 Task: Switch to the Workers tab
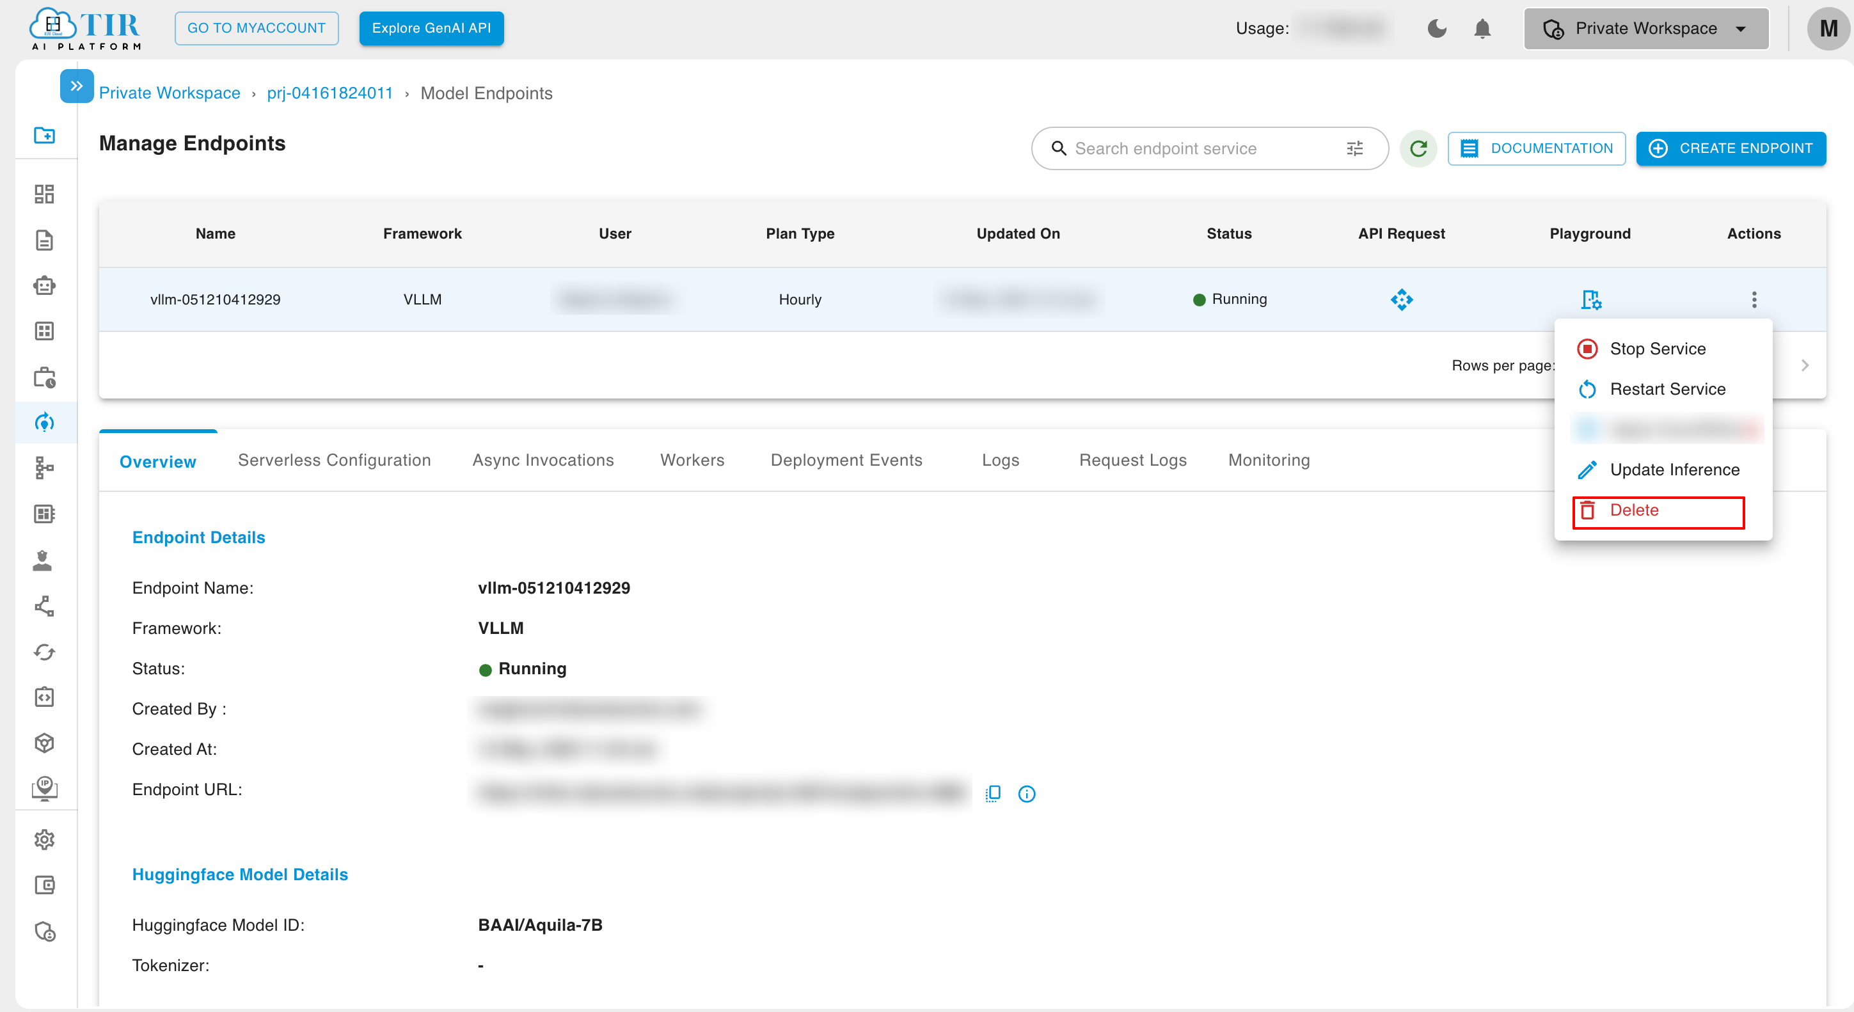692,460
